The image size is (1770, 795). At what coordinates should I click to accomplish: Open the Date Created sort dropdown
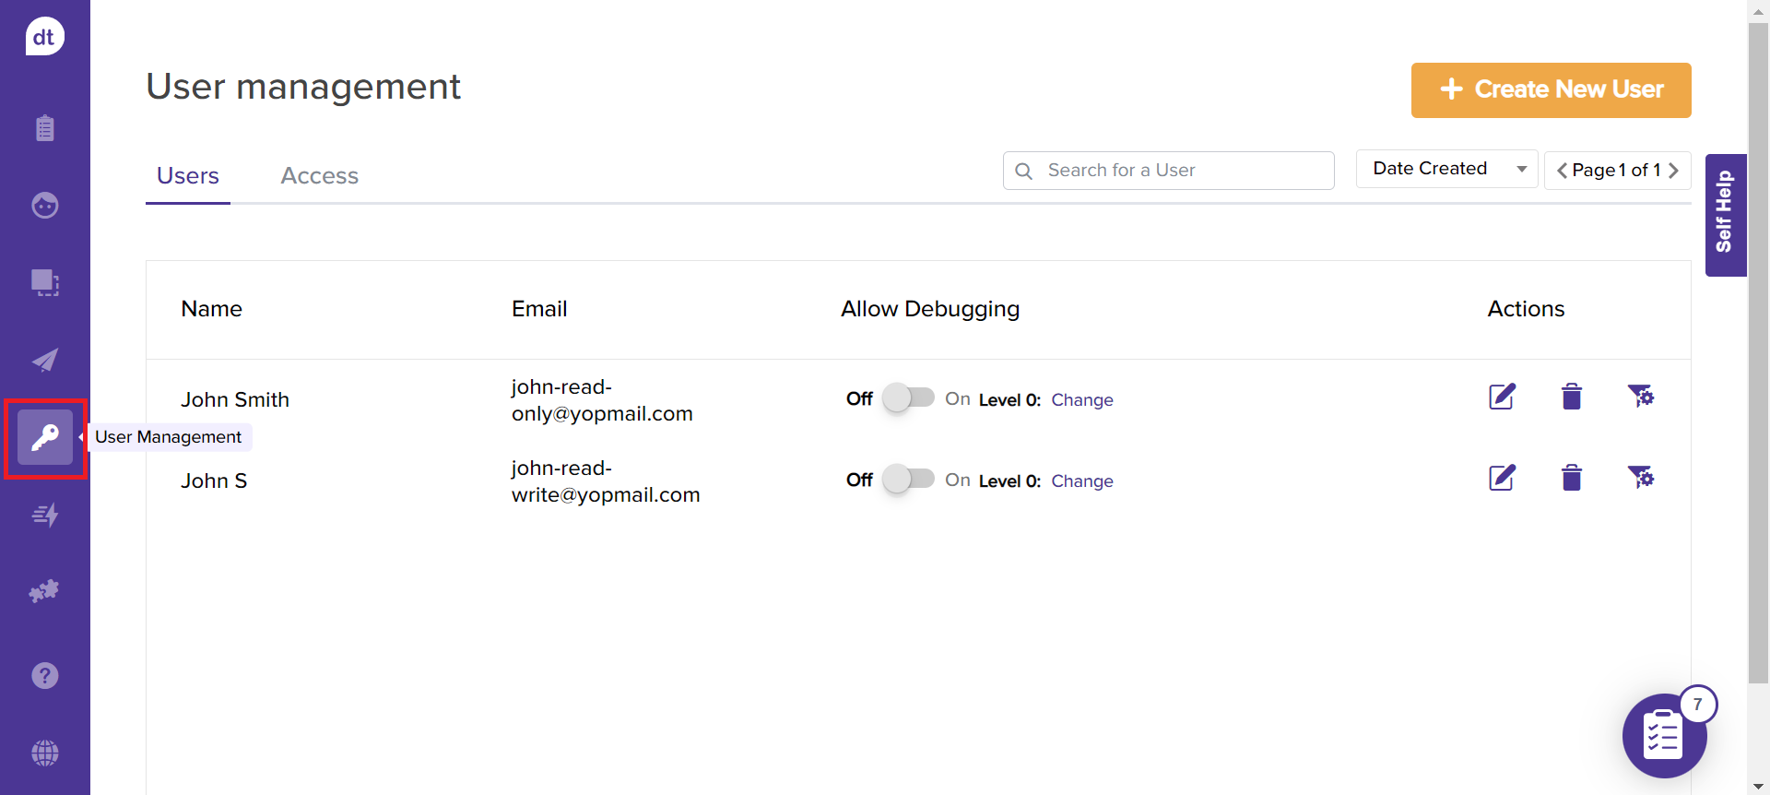(1446, 169)
